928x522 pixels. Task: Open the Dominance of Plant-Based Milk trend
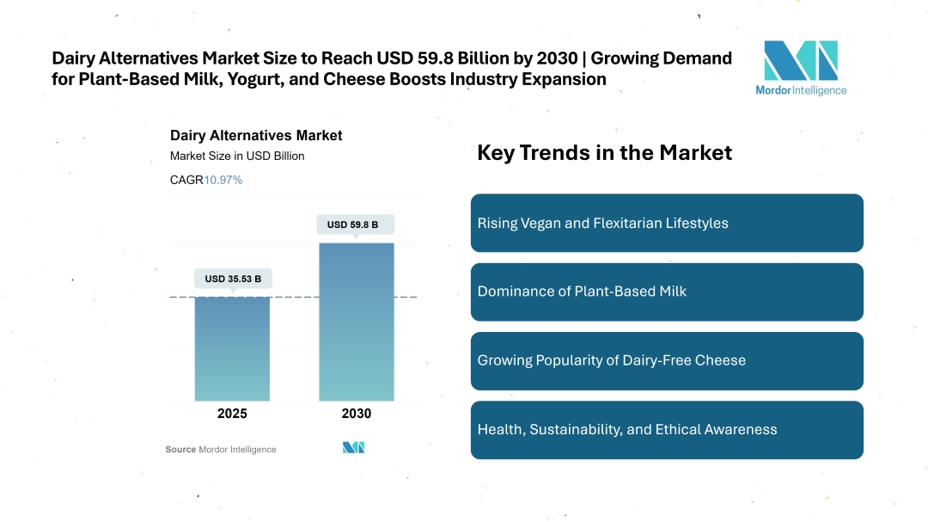[x=667, y=292]
